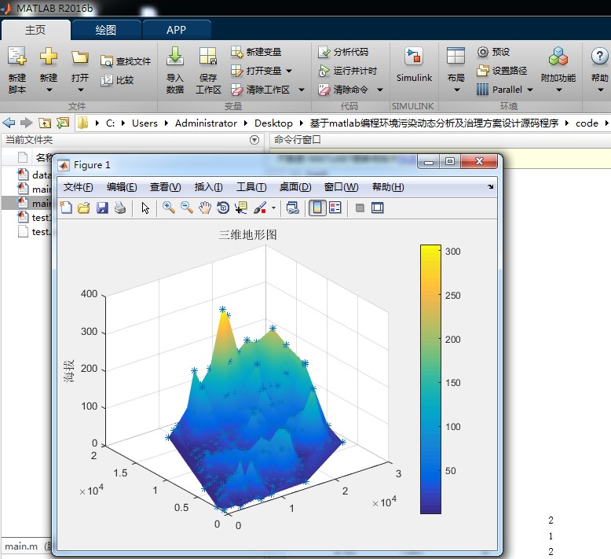Expand the Parallel dropdown
Viewport: 611px width, 559px height.
coord(530,90)
